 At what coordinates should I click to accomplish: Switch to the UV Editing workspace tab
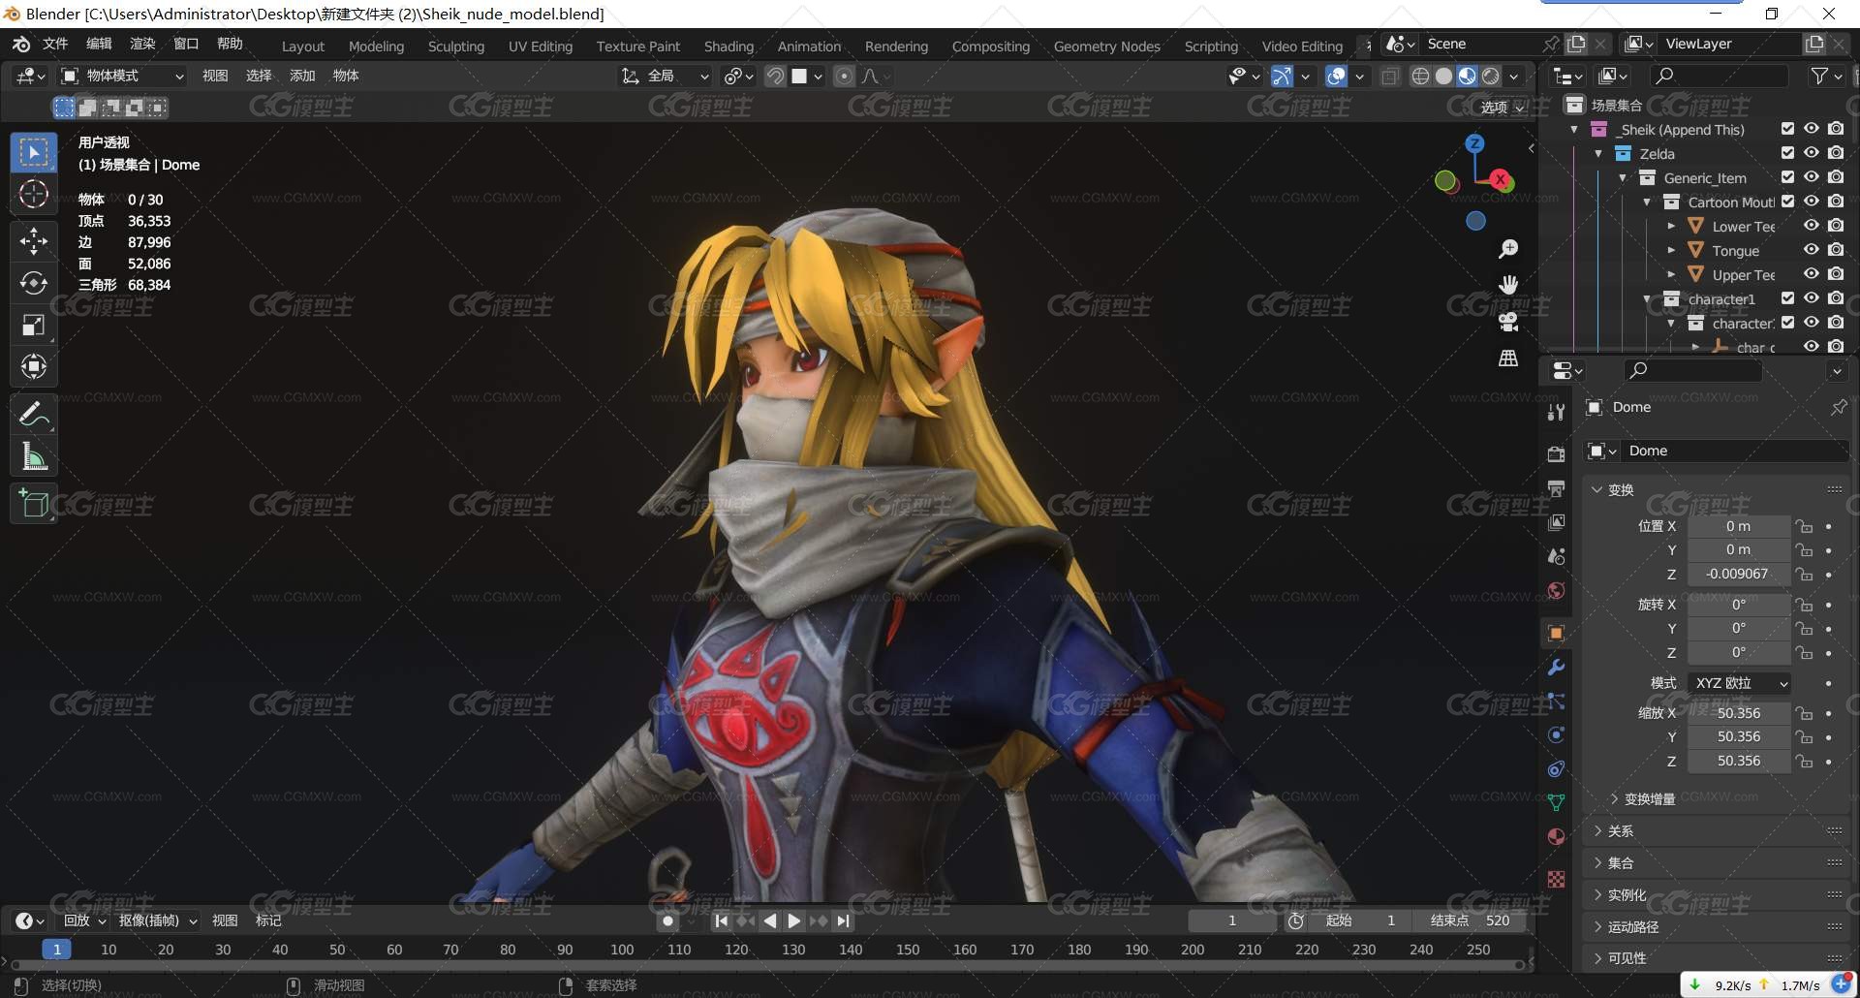coord(541,47)
